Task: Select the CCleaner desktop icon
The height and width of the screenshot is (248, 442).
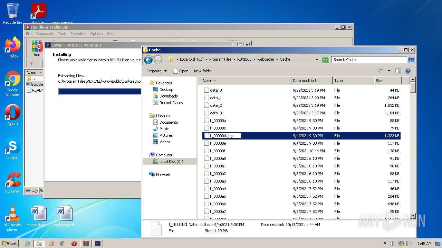Action: (x=12, y=183)
